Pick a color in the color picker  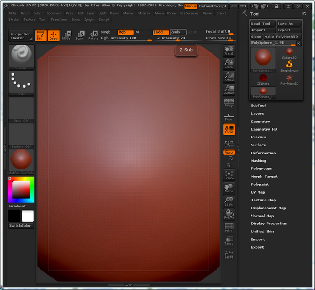(21, 190)
